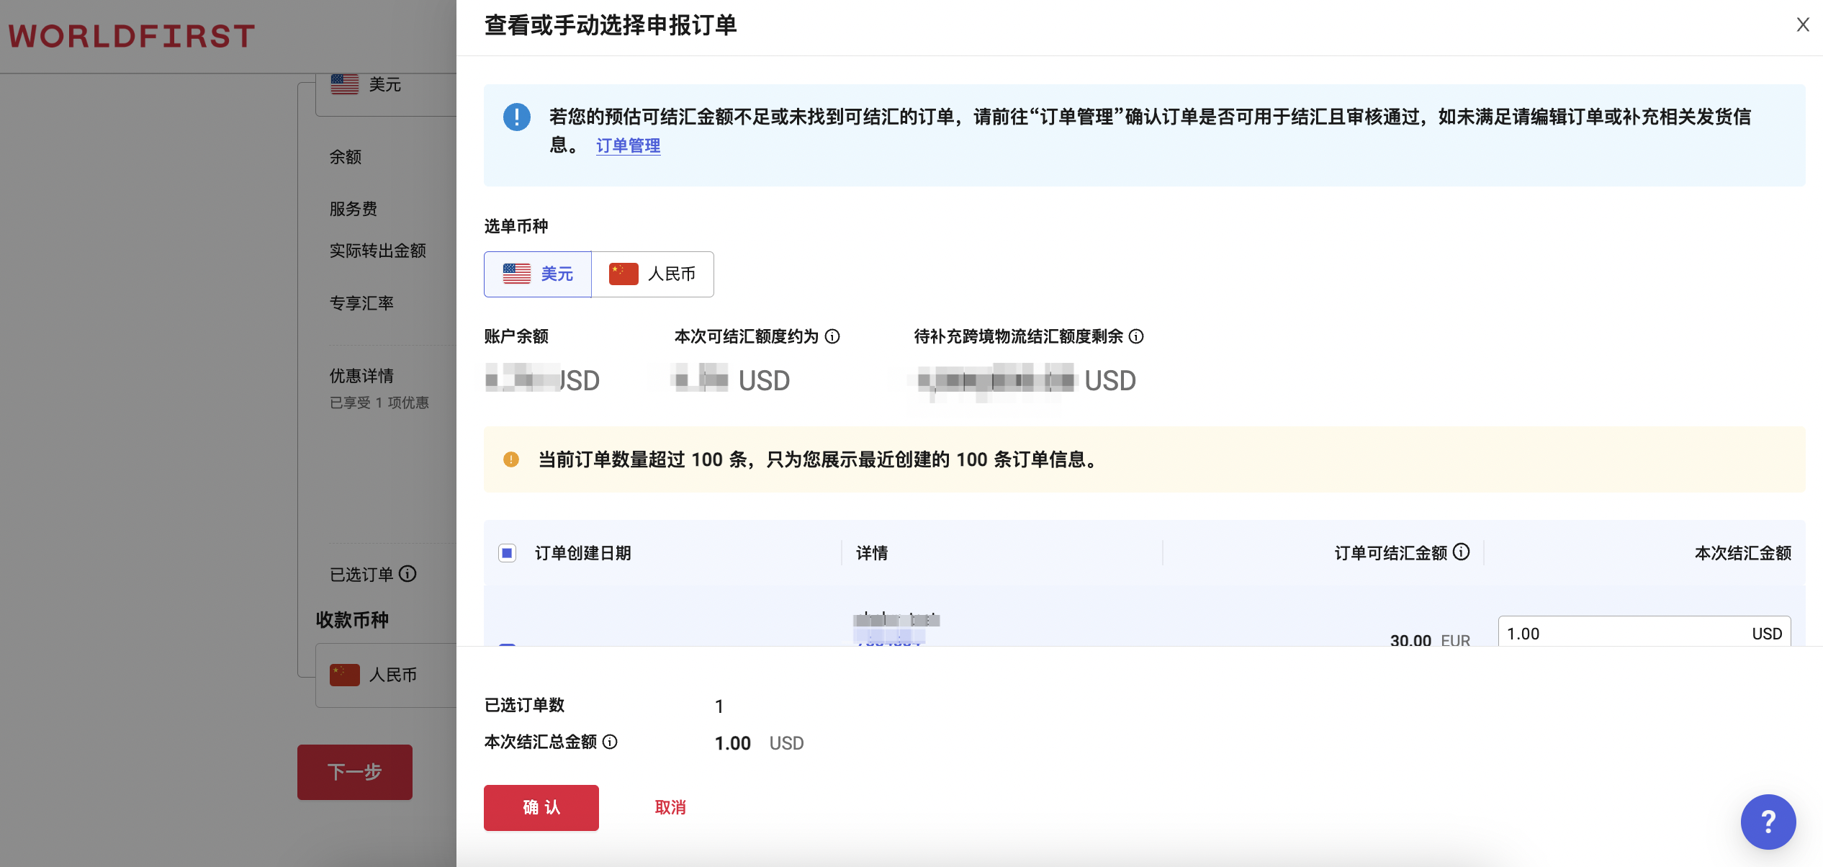Switch to 人民币 in the currency selector
This screenshot has width=1823, height=867.
point(652,274)
